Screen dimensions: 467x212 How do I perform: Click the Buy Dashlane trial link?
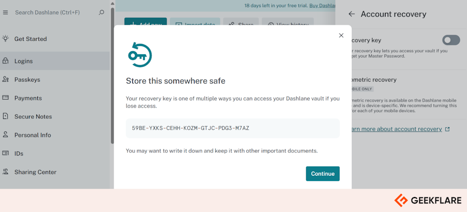pyautogui.click(x=322, y=6)
